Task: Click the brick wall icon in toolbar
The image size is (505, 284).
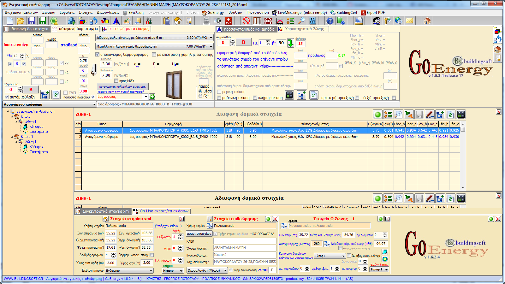Action: tap(268, 21)
